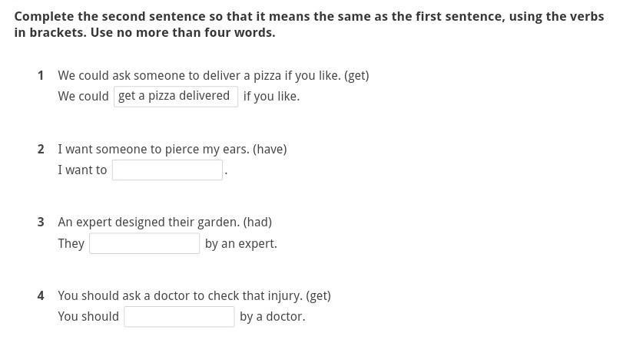Click the "(get)" hint in question 1
This screenshot has height=356, width=633.
tap(356, 75)
